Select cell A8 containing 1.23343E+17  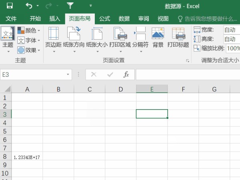coord(27,157)
